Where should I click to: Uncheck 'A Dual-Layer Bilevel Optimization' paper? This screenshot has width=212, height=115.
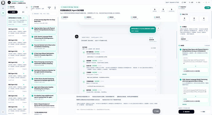click(33, 54)
